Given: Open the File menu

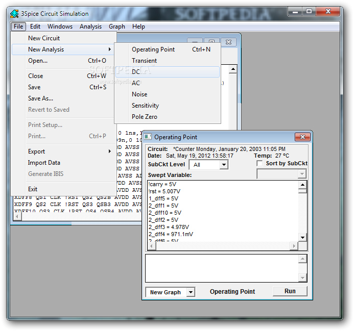Looking at the screenshot, I should pos(18,27).
